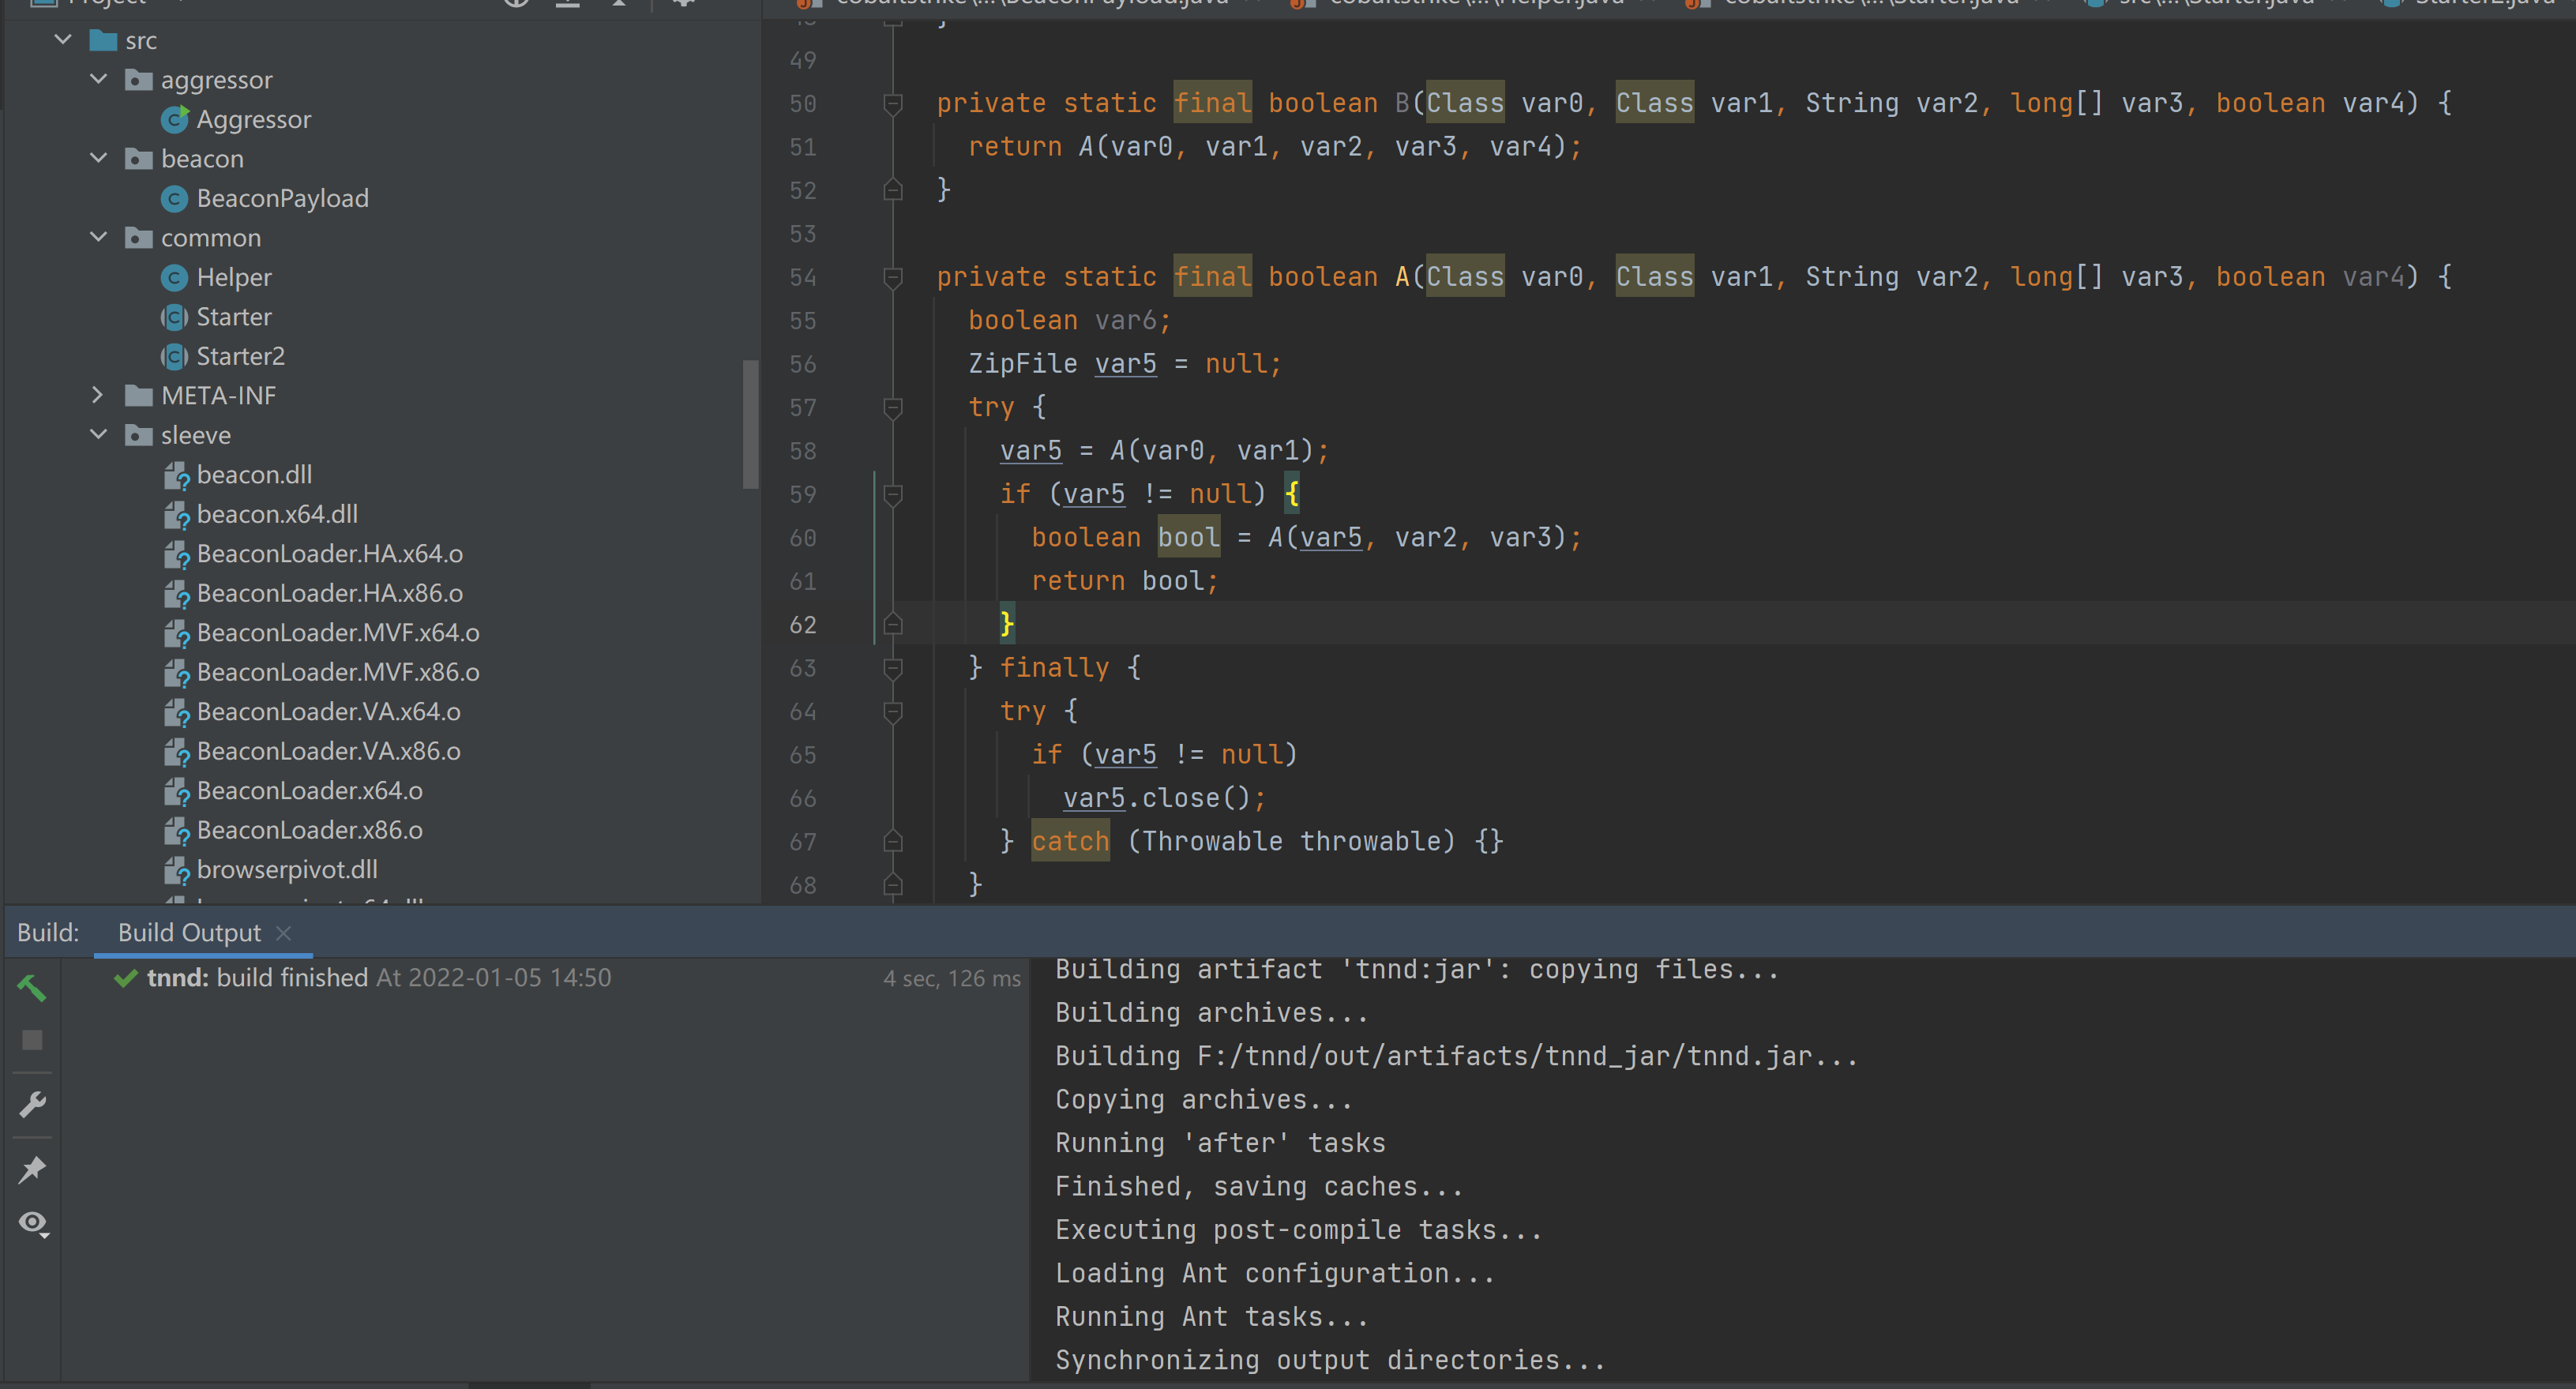Click 'Synchronizing output directories...' output line
This screenshot has width=2576, height=1389.
(x=1330, y=1360)
